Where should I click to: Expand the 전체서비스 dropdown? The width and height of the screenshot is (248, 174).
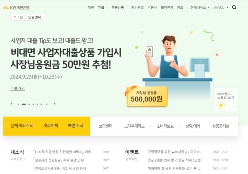(200, 7)
